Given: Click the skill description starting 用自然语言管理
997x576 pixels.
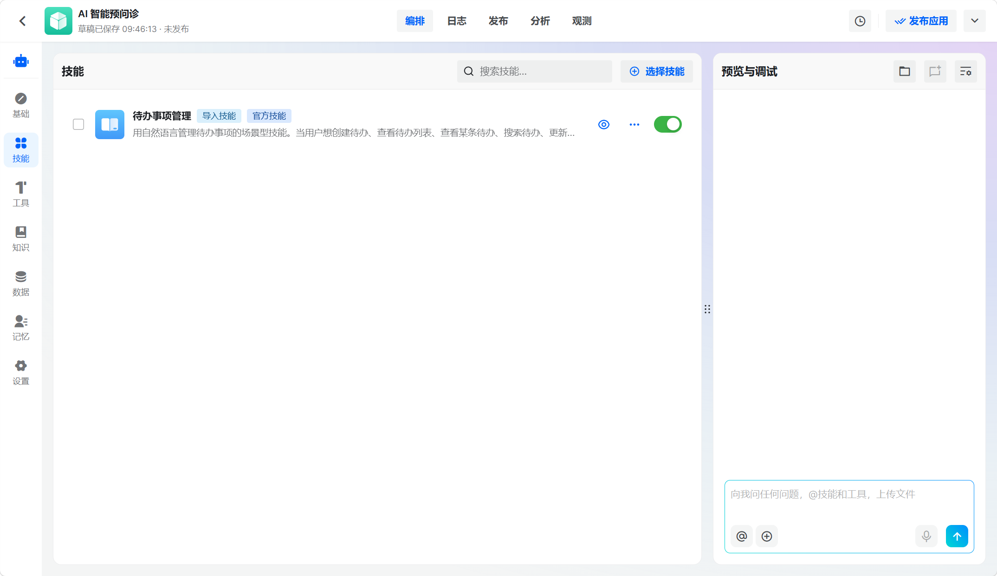Looking at the screenshot, I should (x=354, y=133).
